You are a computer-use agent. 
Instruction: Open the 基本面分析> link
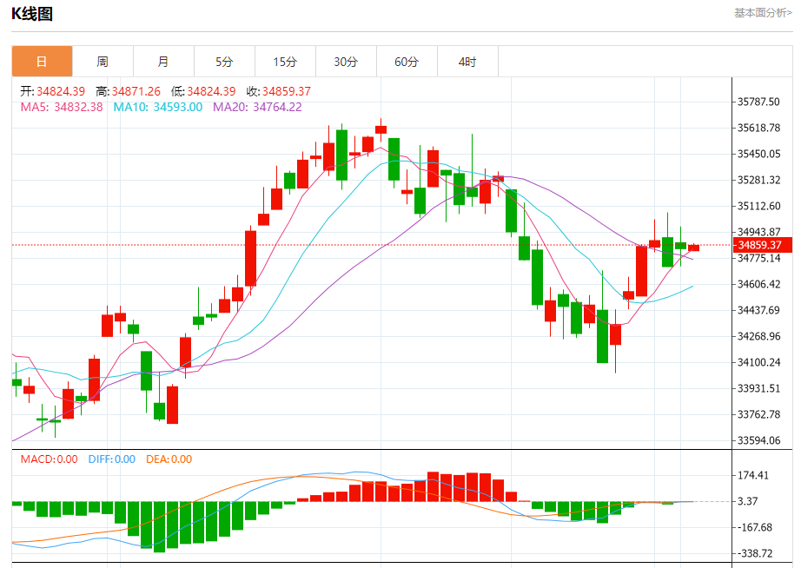[763, 13]
